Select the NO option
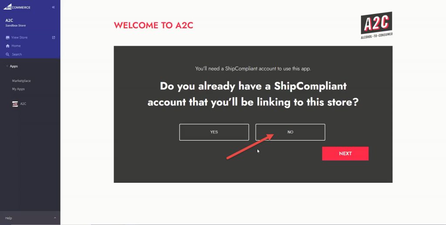 click(290, 132)
